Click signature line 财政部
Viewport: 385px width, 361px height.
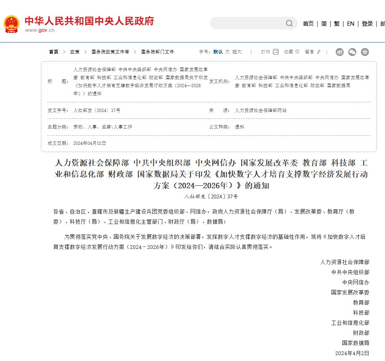(x=361, y=333)
